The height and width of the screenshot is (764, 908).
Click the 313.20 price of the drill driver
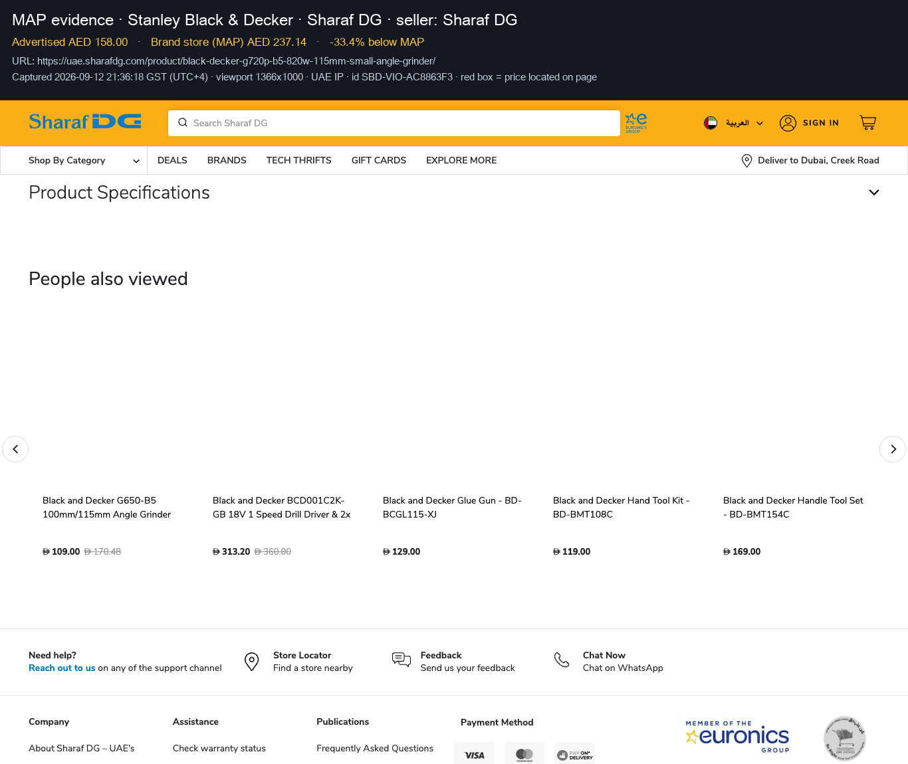(231, 552)
